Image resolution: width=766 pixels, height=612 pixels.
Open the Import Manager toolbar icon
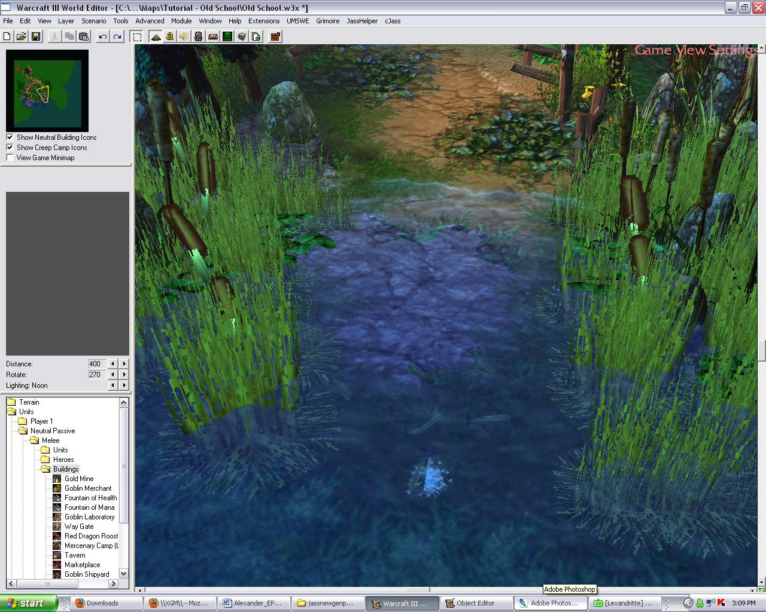(x=256, y=36)
